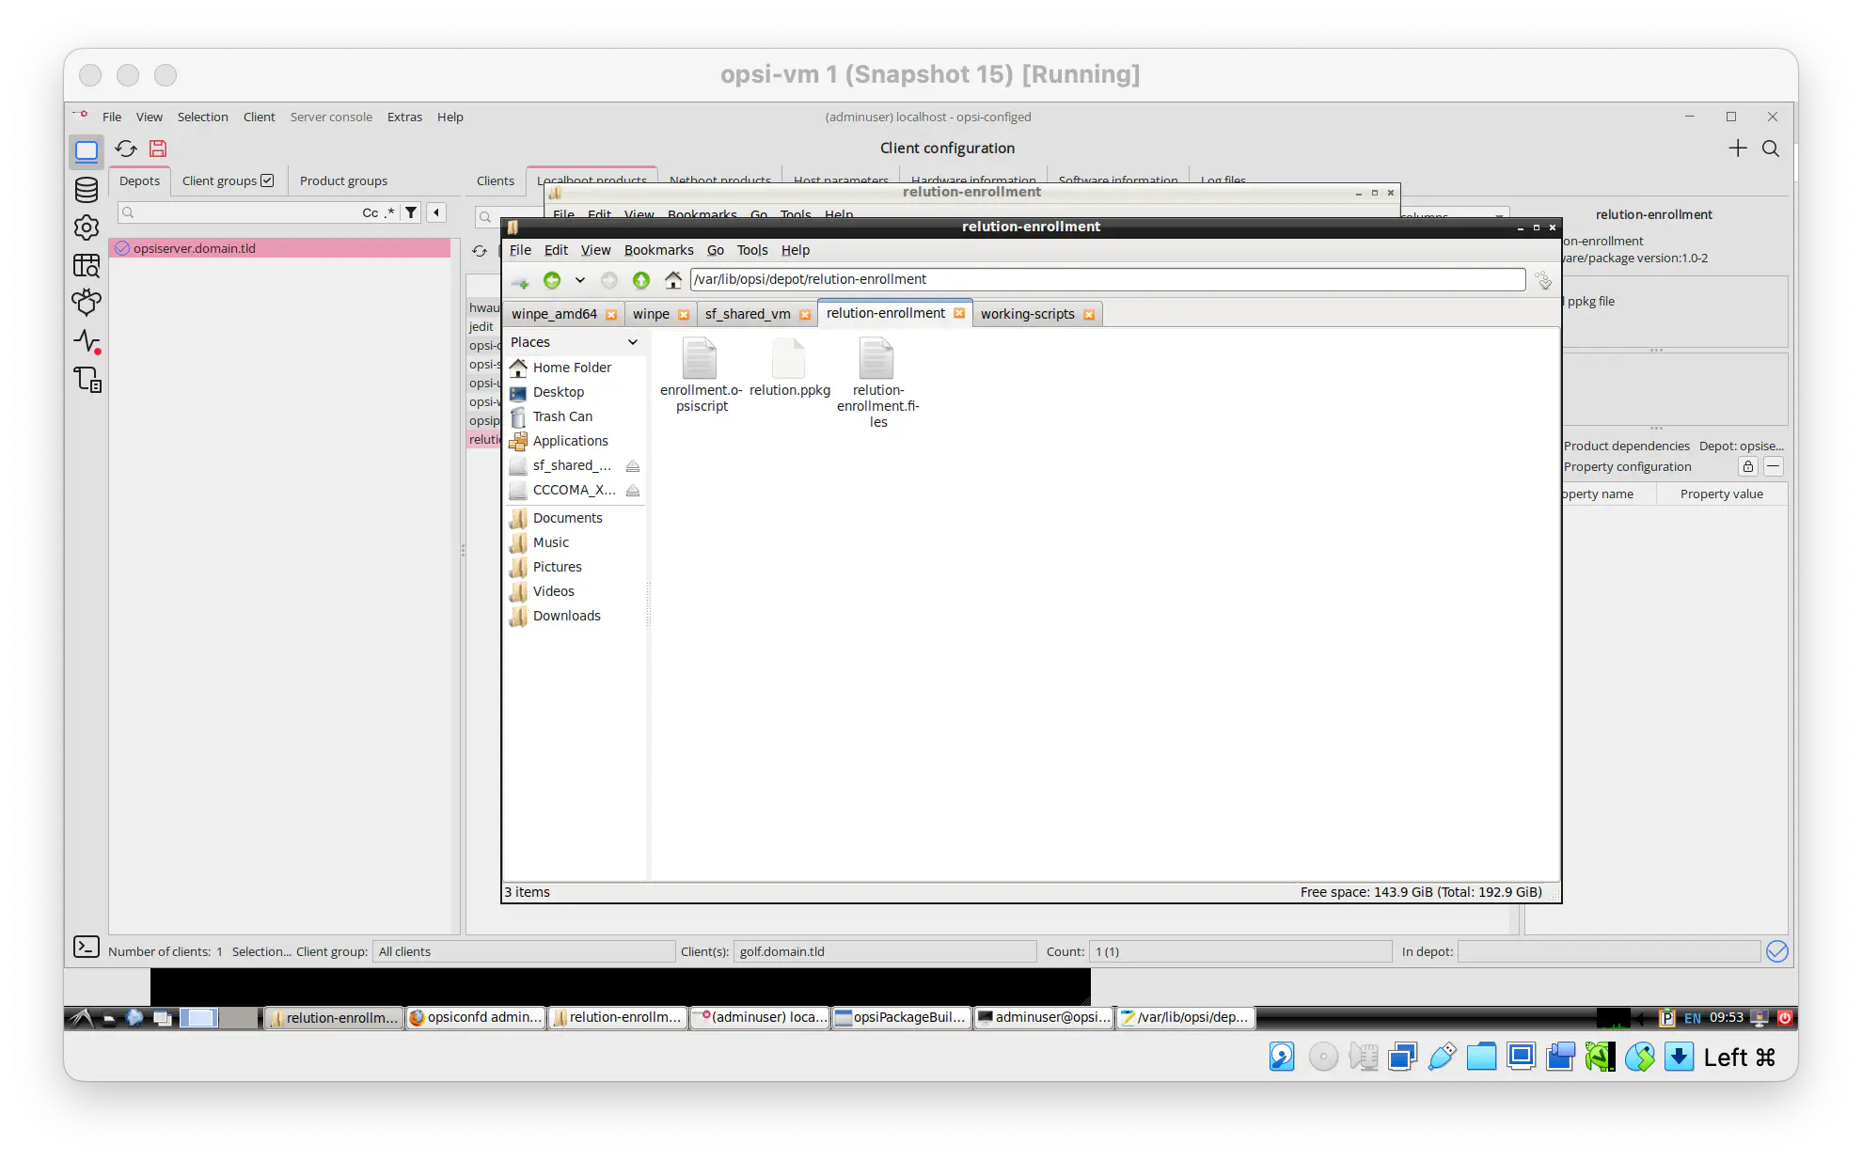Expand the Places side pane dropdown
The image size is (1862, 1160).
click(633, 342)
